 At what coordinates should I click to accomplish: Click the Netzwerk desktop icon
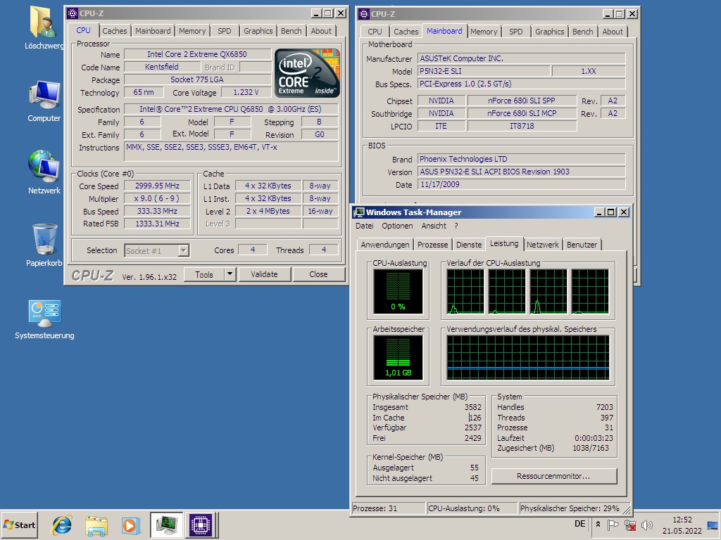(x=44, y=166)
